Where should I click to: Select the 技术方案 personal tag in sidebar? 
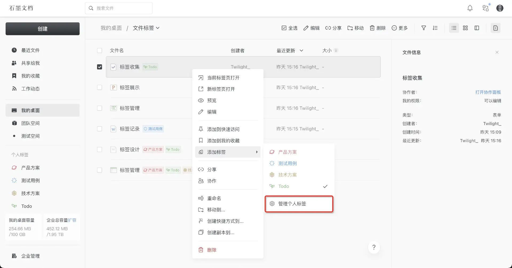click(43, 194)
